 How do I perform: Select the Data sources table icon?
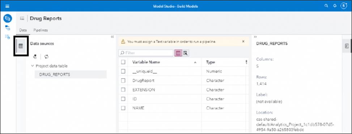click(x=21, y=46)
